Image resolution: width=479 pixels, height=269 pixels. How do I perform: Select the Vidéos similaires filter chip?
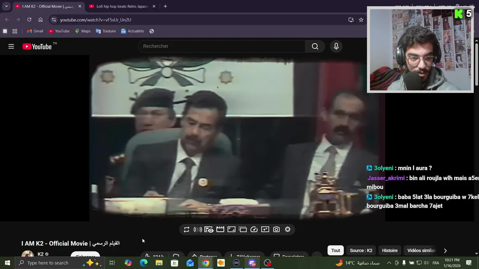(421, 251)
